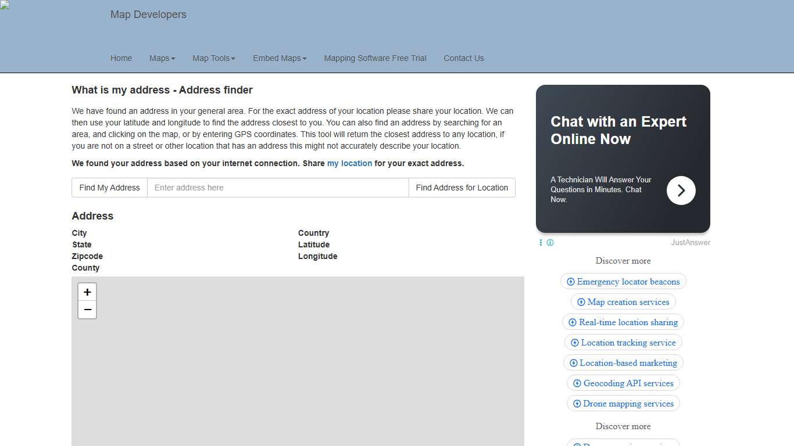This screenshot has height=446, width=794.
Task: Click the AdChoices info icon
Action: 550,242
